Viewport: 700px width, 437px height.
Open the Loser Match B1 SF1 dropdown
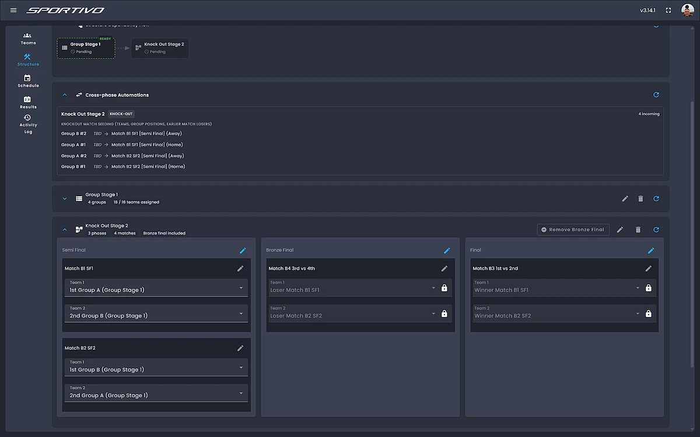point(353,287)
